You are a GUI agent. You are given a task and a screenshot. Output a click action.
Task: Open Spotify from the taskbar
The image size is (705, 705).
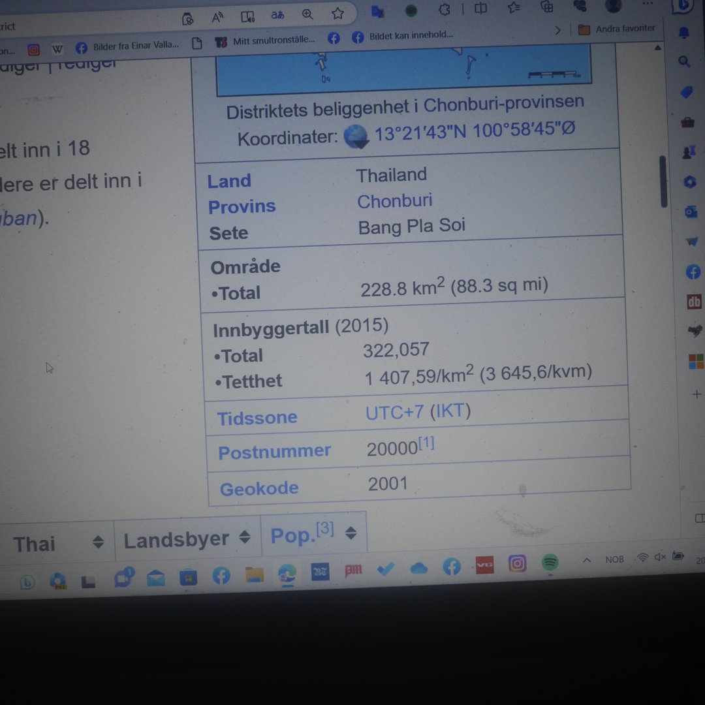(550, 562)
